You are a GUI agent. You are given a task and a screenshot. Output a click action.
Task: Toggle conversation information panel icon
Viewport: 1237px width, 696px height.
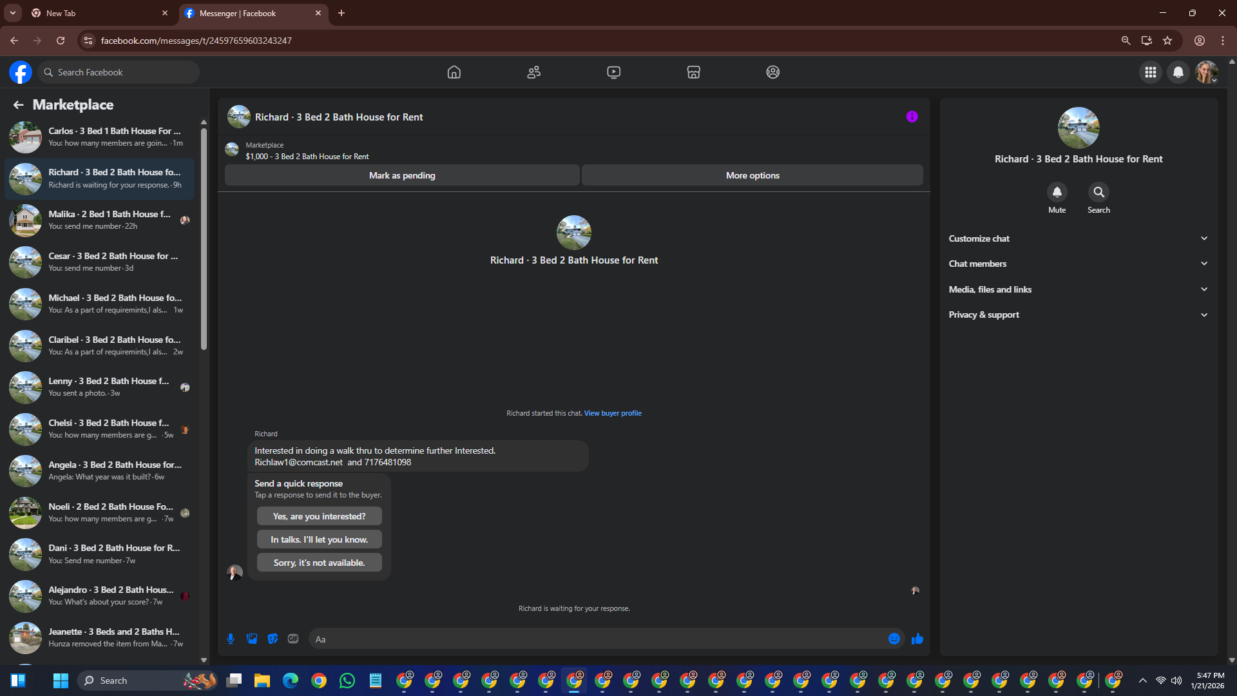pos(912,117)
